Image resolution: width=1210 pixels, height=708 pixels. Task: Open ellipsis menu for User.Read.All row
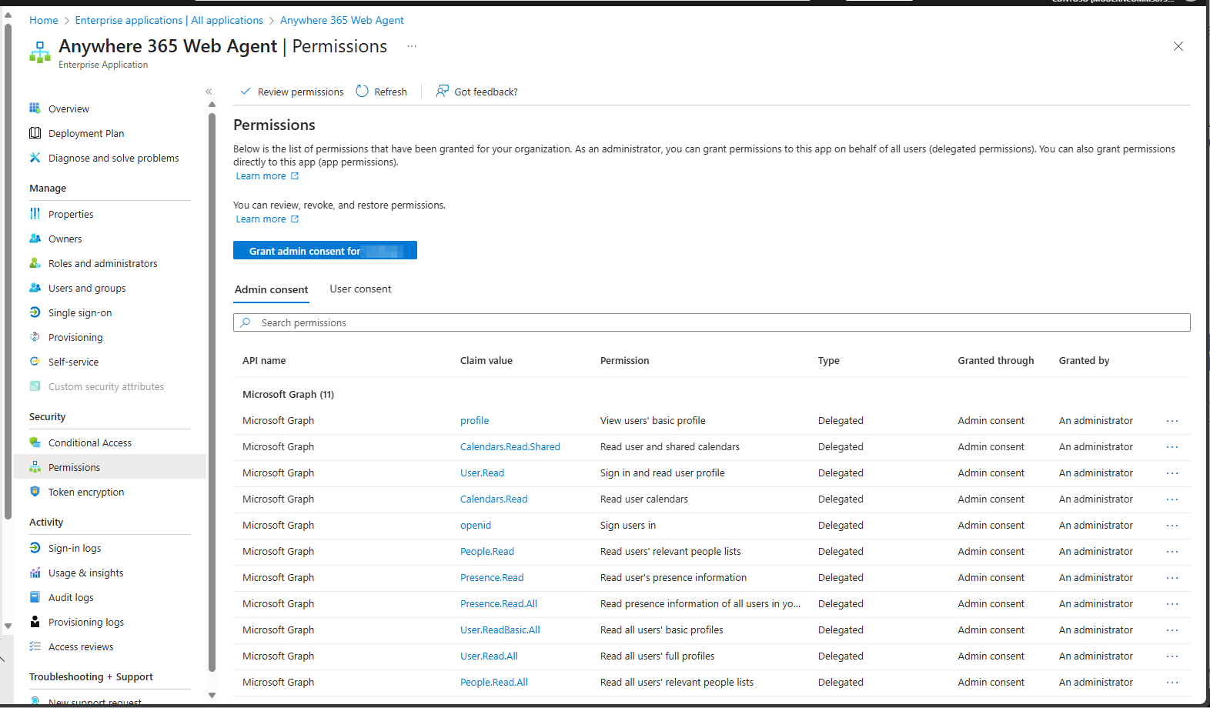[x=1172, y=656]
